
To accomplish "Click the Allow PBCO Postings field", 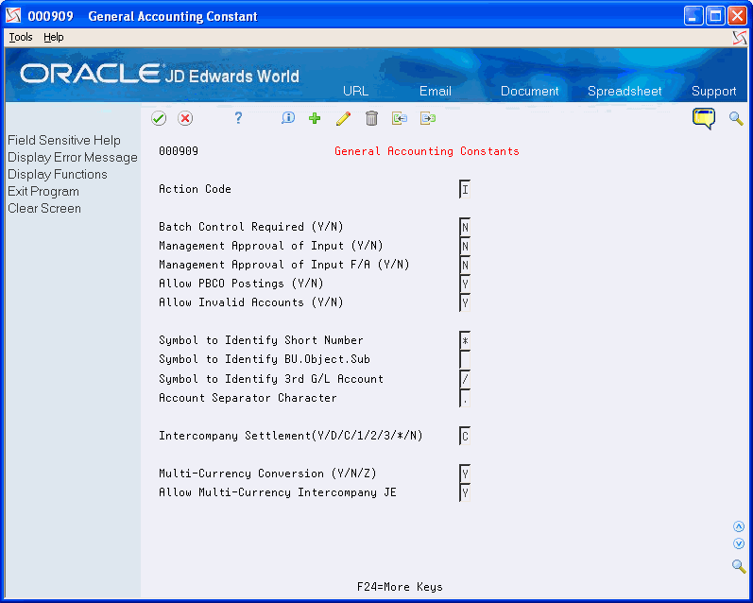I will (465, 284).
